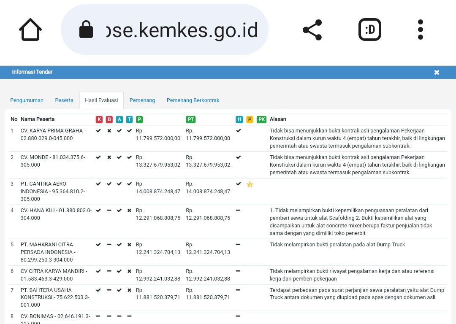456x324 pixels.
Task: Click the T-column cross for PT. BAHTERA USAHA
Action: [130, 290]
